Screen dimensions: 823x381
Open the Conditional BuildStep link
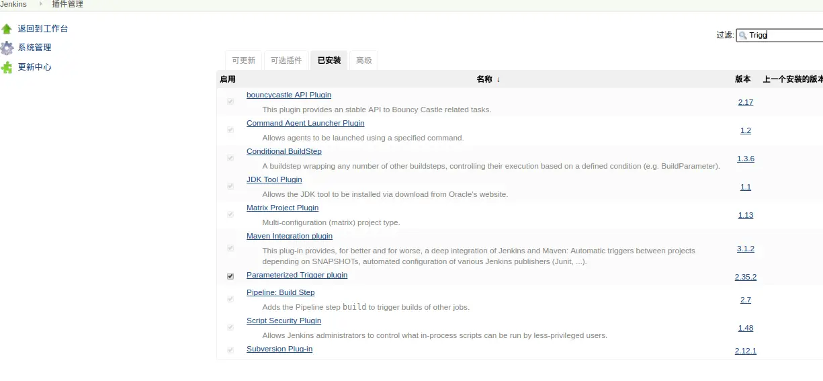[284, 151]
